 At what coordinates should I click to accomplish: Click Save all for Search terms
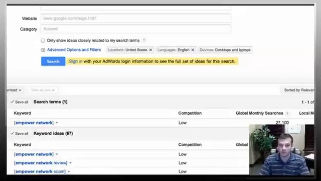tap(20, 102)
